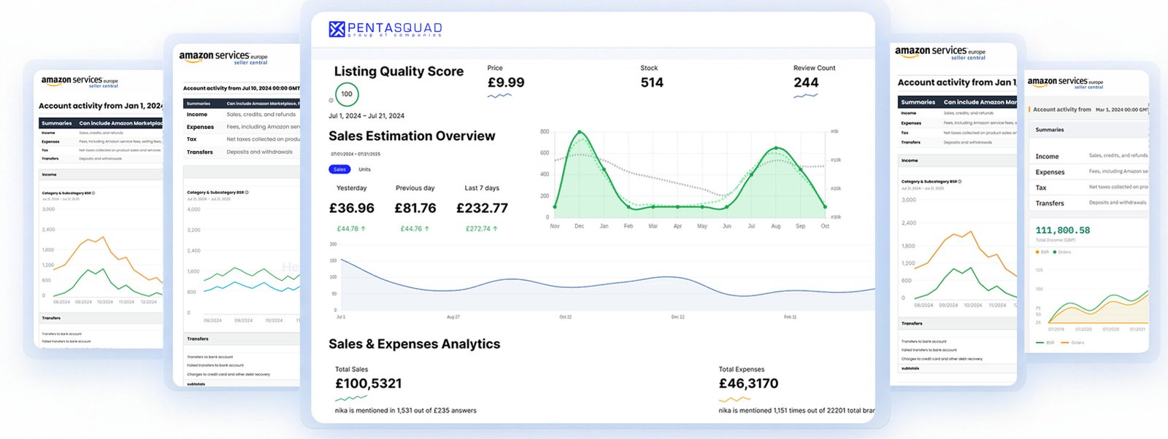This screenshot has height=439, width=1168.
Task: Click the Amazon services logo in the Mar 1 card
Action: 1065,82
